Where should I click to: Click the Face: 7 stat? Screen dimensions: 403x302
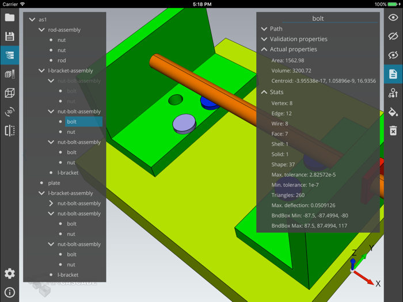tap(280, 134)
